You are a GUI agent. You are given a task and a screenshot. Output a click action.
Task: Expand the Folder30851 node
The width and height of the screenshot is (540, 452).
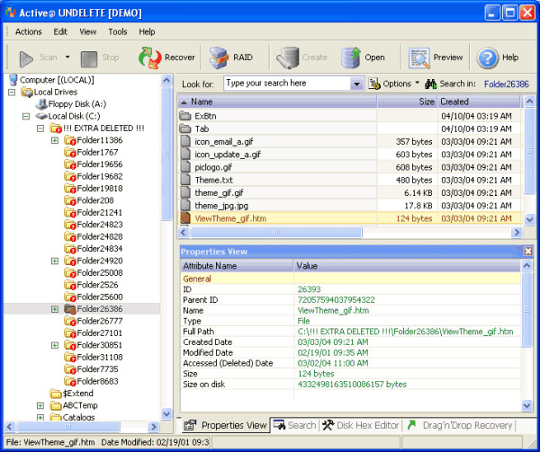(x=55, y=345)
